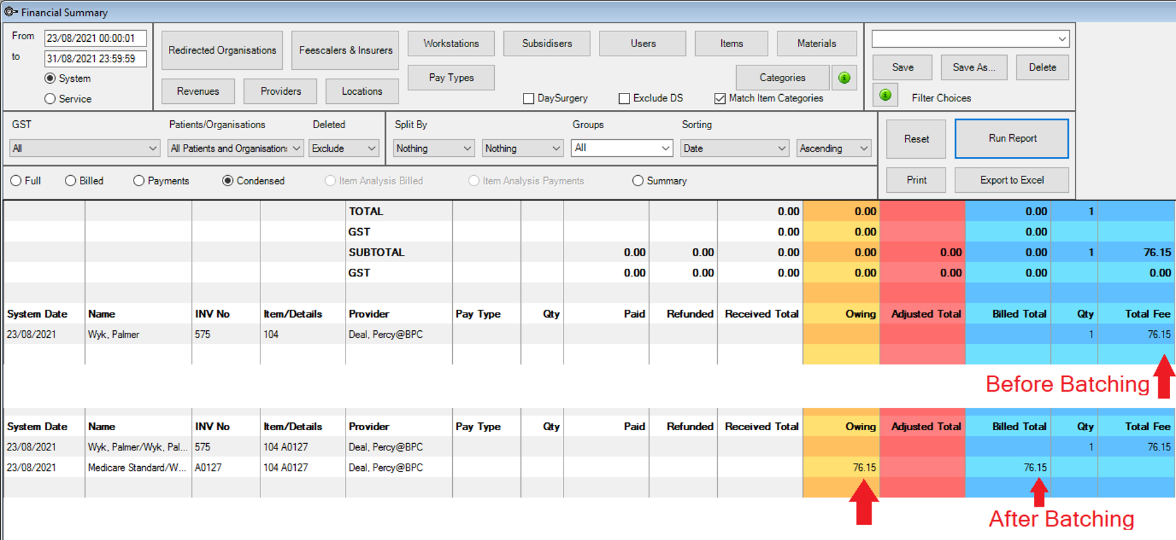Open the Deleted dropdown set to Exclude
1176x540 pixels.
[x=344, y=148]
